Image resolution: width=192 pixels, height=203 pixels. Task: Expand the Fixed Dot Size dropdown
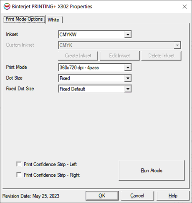128,89
